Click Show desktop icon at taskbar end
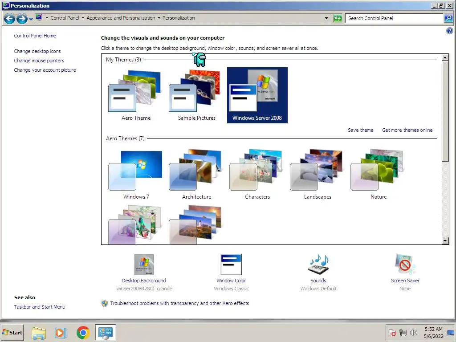 (451, 333)
